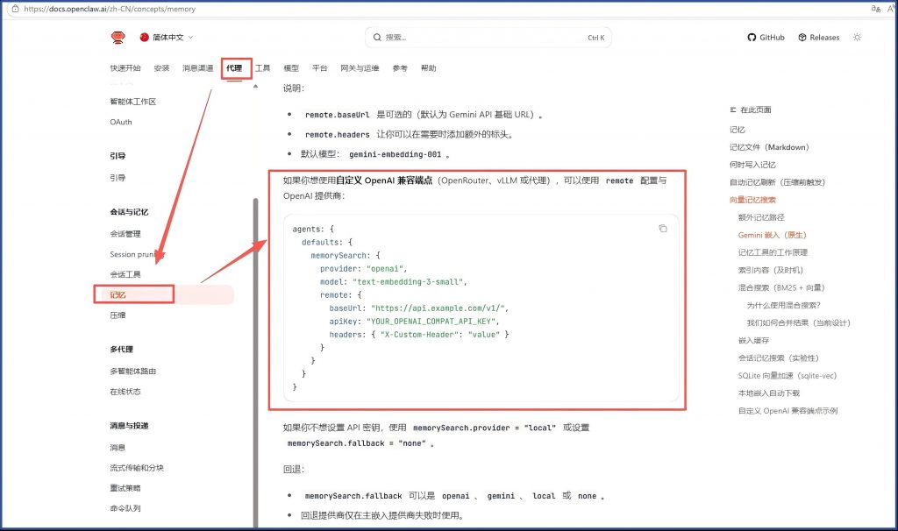Click the site info lock icon
The height and width of the screenshot is (531, 898).
14,9
